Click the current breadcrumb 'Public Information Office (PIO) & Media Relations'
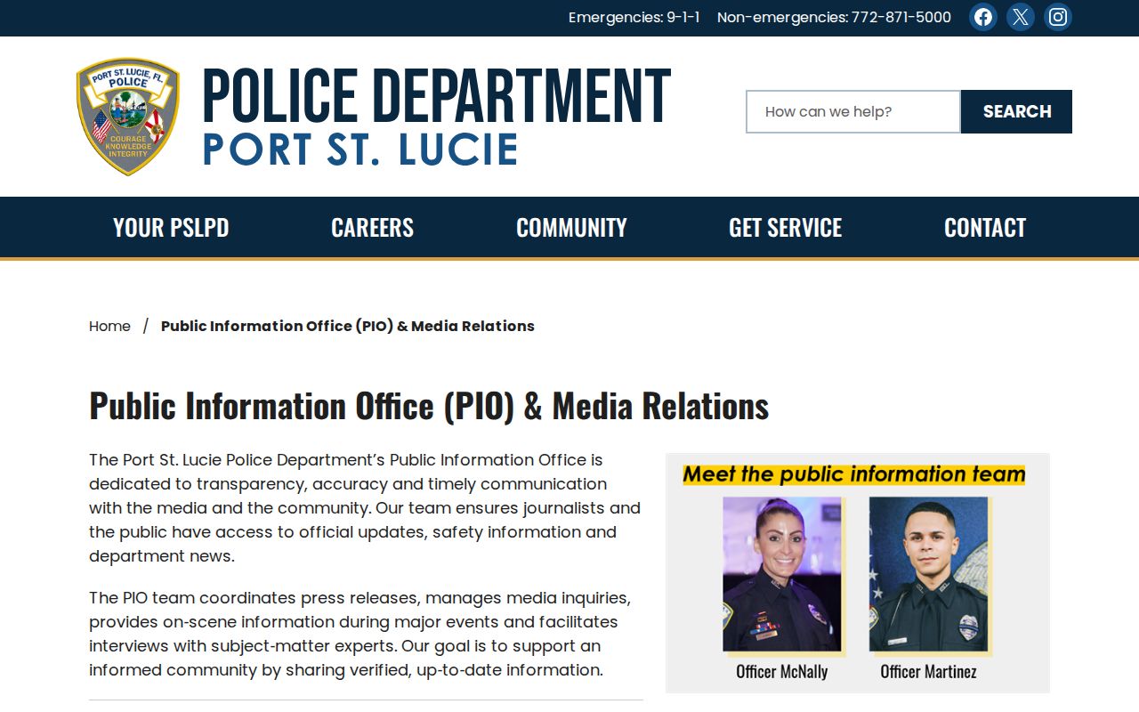Screen dimensions: 1139x712 [x=348, y=327]
